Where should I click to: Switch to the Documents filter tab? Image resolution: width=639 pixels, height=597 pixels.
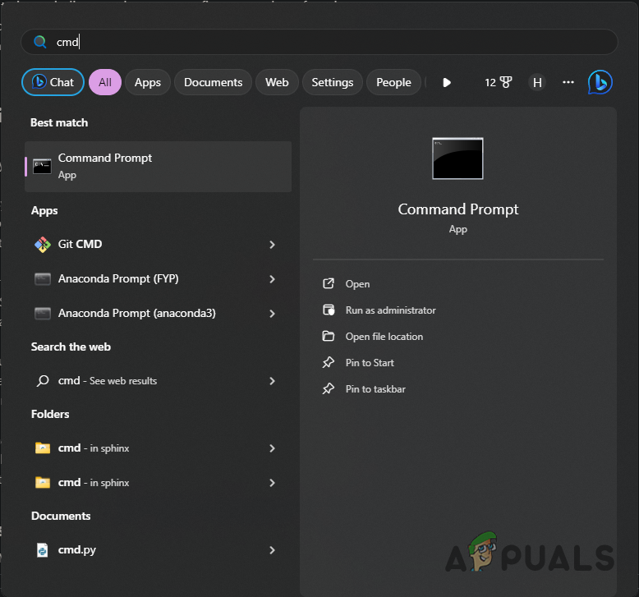click(213, 82)
